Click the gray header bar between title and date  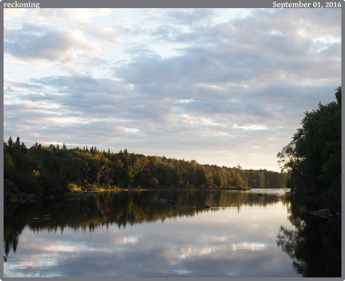point(153,4)
